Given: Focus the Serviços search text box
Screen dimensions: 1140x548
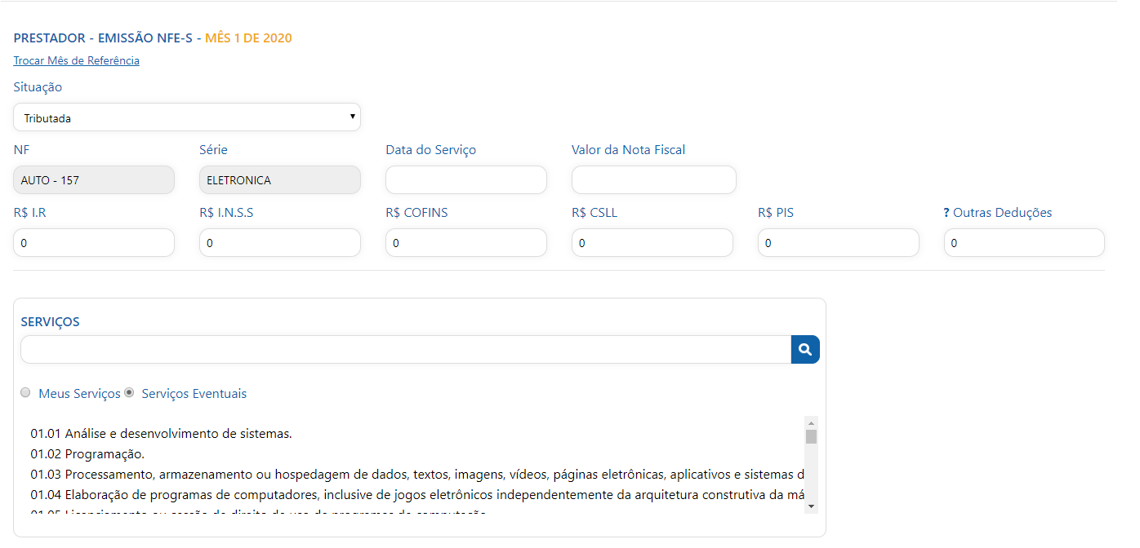Looking at the screenshot, I should point(406,349).
